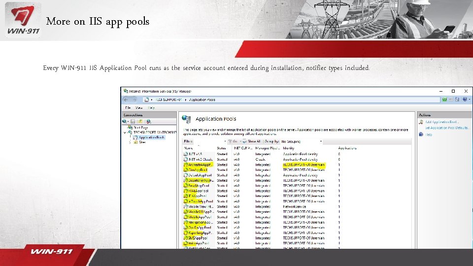Viewport: 473px width, 266px height.
Task: Click the globe help icon at the address bar's right end
Action: tap(465, 100)
